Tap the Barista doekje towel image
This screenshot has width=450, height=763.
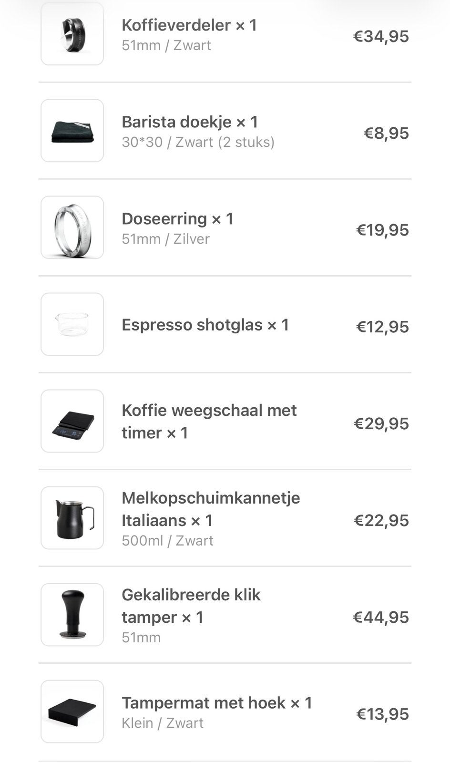(72, 131)
